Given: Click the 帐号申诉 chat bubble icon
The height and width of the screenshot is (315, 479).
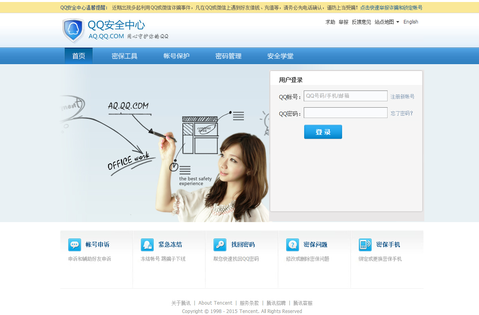Looking at the screenshot, I should click(75, 244).
